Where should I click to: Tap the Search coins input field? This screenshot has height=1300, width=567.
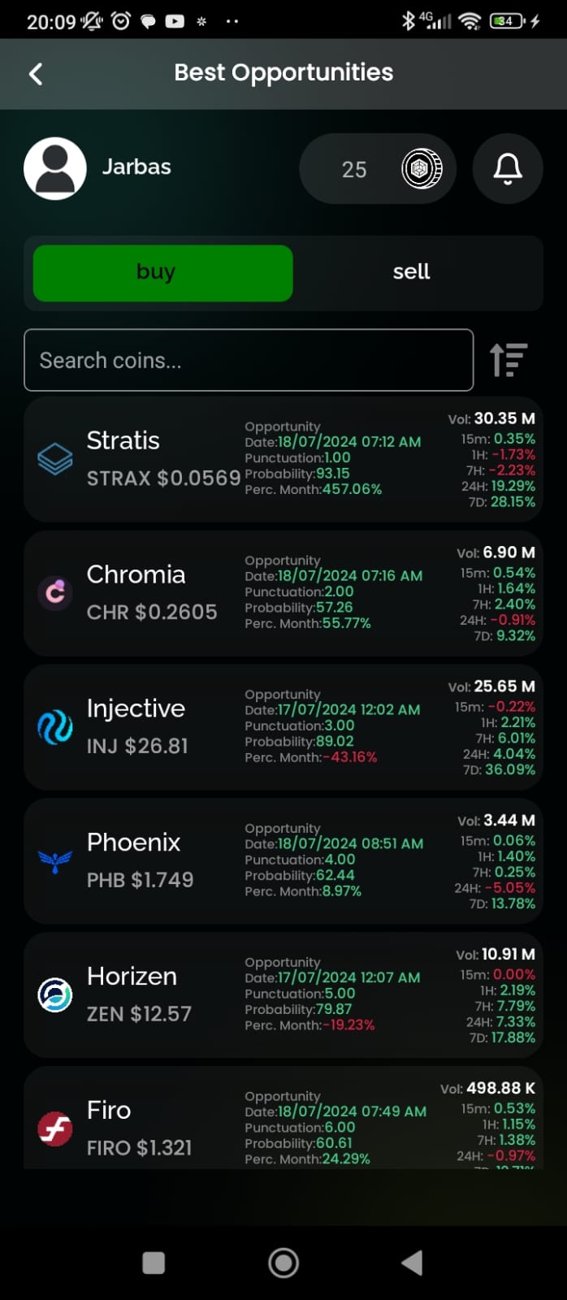(249, 360)
